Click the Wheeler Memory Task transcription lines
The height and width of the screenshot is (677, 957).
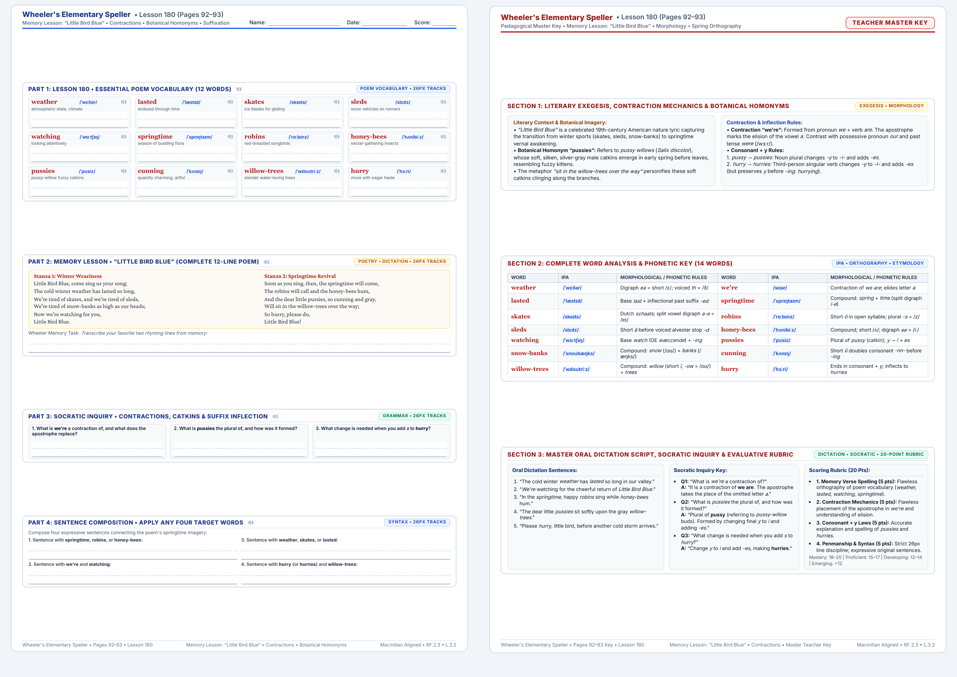[x=239, y=345]
